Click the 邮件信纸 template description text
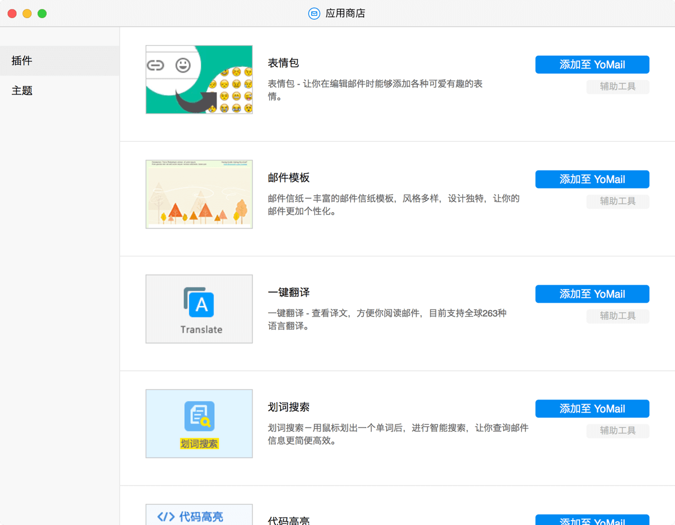This screenshot has height=525, width=675. [394, 205]
